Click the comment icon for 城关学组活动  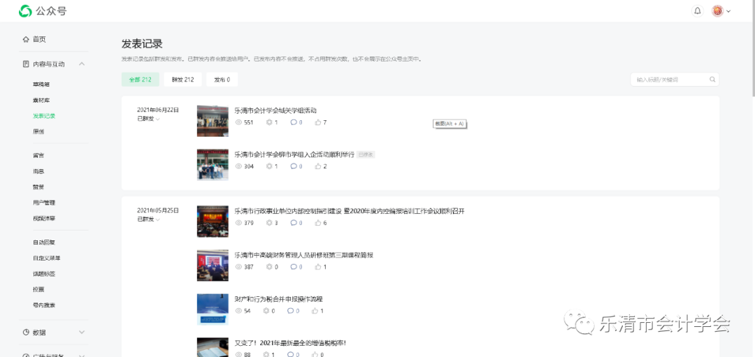click(x=293, y=122)
